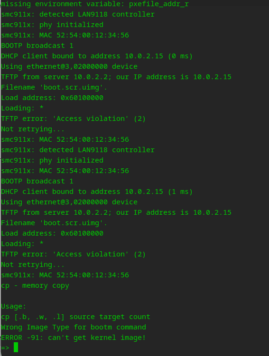Click 'ERROR -91: can't get kernel image!' line
Image resolution: width=269 pixels, height=356 pixels.
[x=73, y=338]
